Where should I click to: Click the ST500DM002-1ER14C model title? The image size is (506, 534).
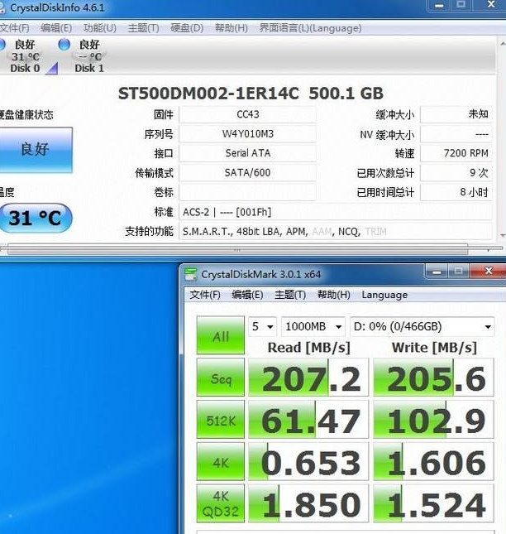click(x=251, y=94)
